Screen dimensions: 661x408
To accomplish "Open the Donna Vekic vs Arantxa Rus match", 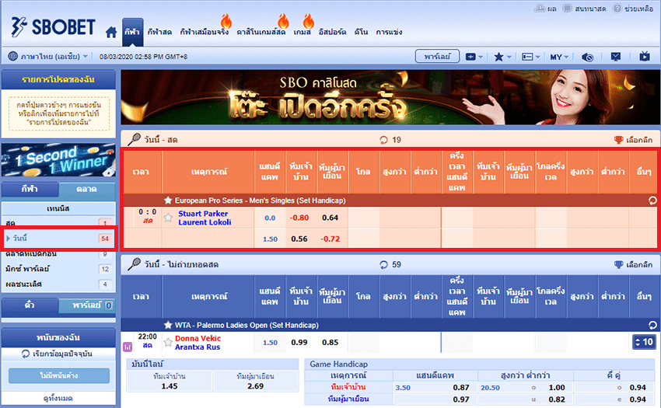I will pos(198,343).
